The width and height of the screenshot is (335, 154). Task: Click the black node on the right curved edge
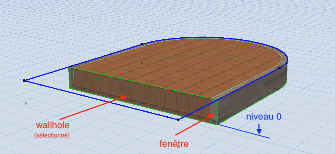(279, 68)
